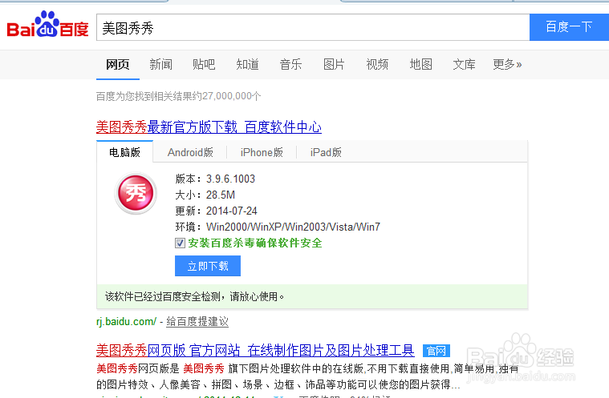This screenshot has height=398, width=609.
Task: Click the Win2000/WinXP/Win2003/Vista/Win7 environment text
Action: click(293, 227)
